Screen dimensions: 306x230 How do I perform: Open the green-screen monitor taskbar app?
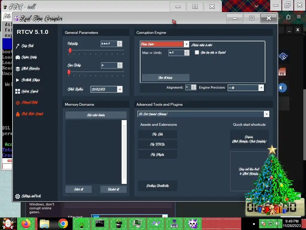(137, 223)
